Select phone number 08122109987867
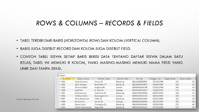 click(x=140, y=82)
